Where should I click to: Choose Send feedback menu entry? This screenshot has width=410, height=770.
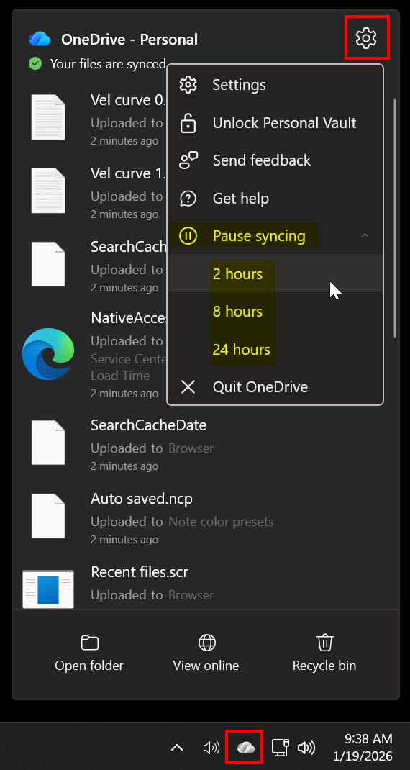coord(275,160)
